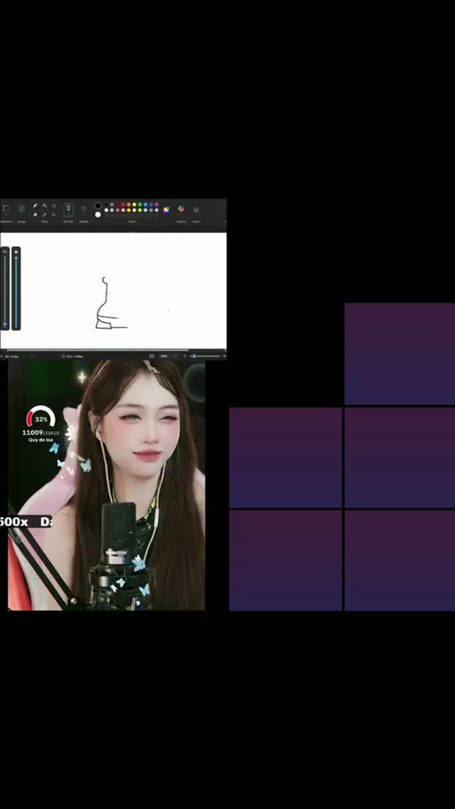Click the streamer webcam video
This screenshot has height=809, width=455.
point(106,485)
